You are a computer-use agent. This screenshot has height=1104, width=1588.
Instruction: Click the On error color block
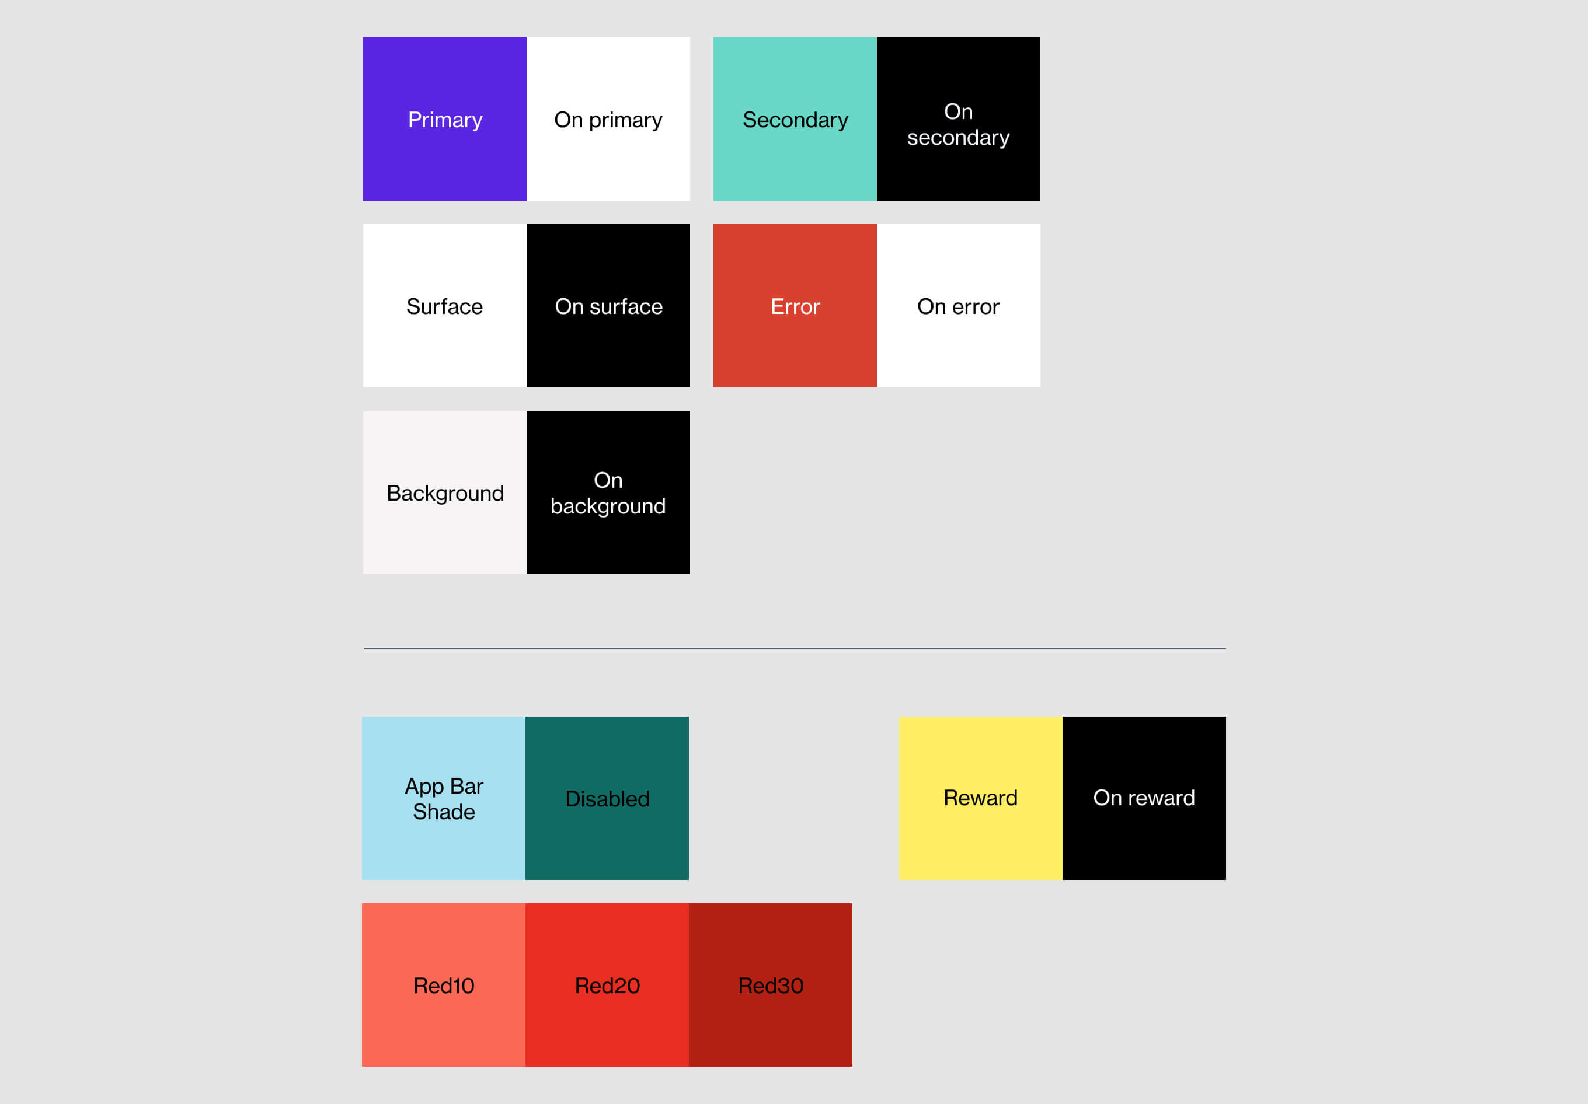click(x=959, y=305)
